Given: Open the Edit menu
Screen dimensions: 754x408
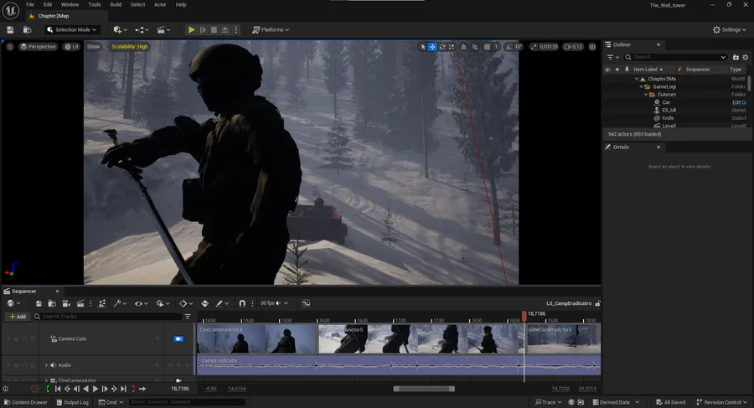Looking at the screenshot, I should pyautogui.click(x=48, y=4).
